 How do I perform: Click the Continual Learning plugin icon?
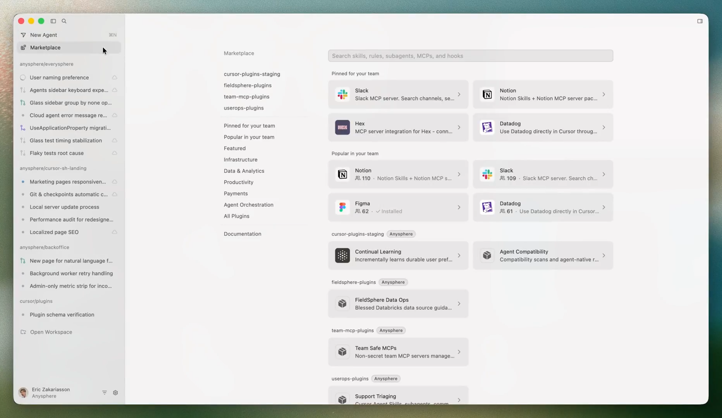342,255
